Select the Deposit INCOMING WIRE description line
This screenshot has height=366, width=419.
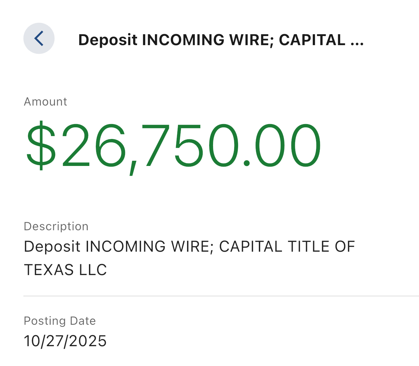pyautogui.click(x=189, y=246)
